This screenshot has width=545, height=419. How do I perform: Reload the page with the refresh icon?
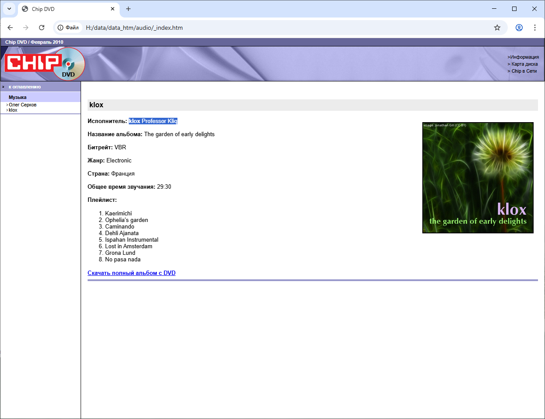coord(42,28)
